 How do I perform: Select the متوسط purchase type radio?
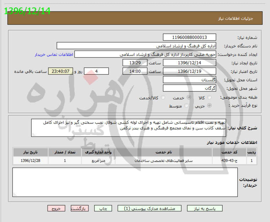(186, 105)
